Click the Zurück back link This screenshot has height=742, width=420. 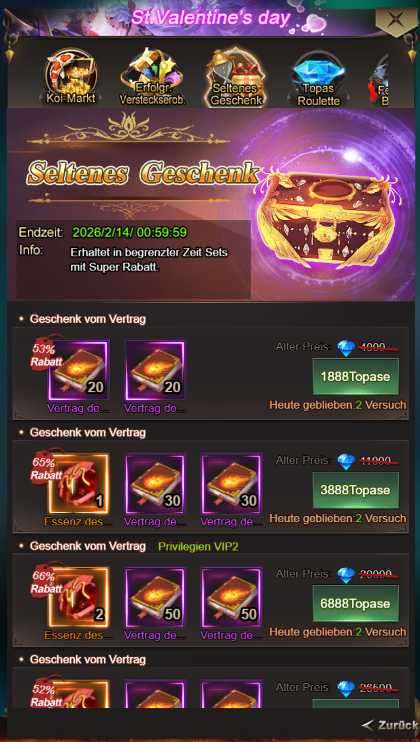pos(390,725)
